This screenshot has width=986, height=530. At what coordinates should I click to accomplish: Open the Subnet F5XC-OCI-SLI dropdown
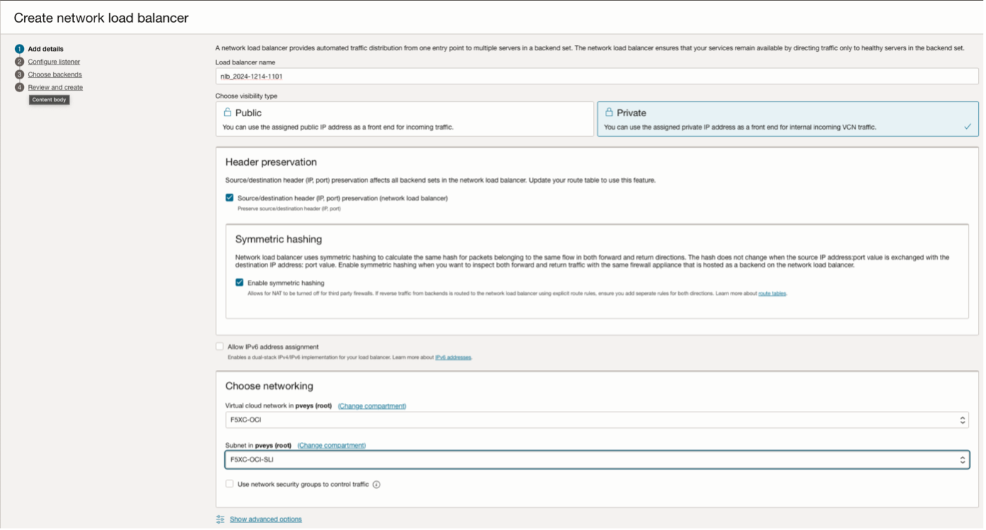[596, 460]
